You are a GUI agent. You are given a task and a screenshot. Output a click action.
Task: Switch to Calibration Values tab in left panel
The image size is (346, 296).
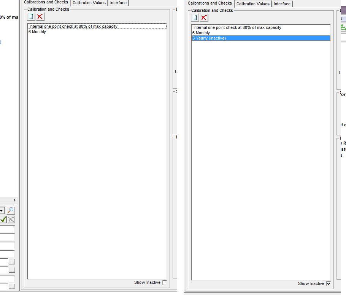pyautogui.click(x=89, y=3)
